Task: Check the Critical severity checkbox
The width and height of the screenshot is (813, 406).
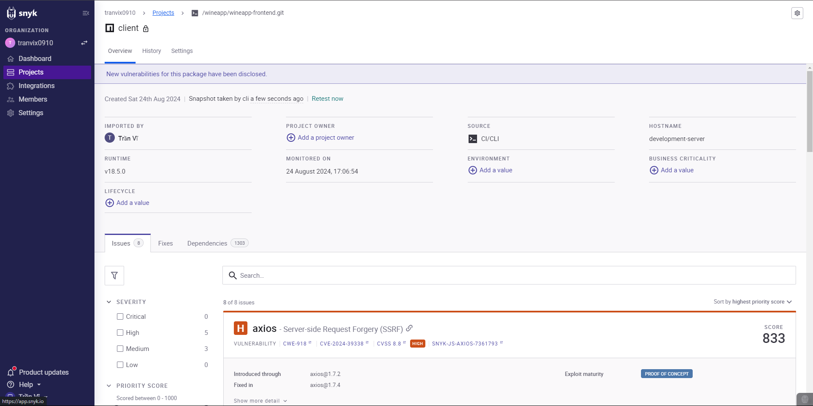Action: click(x=120, y=317)
